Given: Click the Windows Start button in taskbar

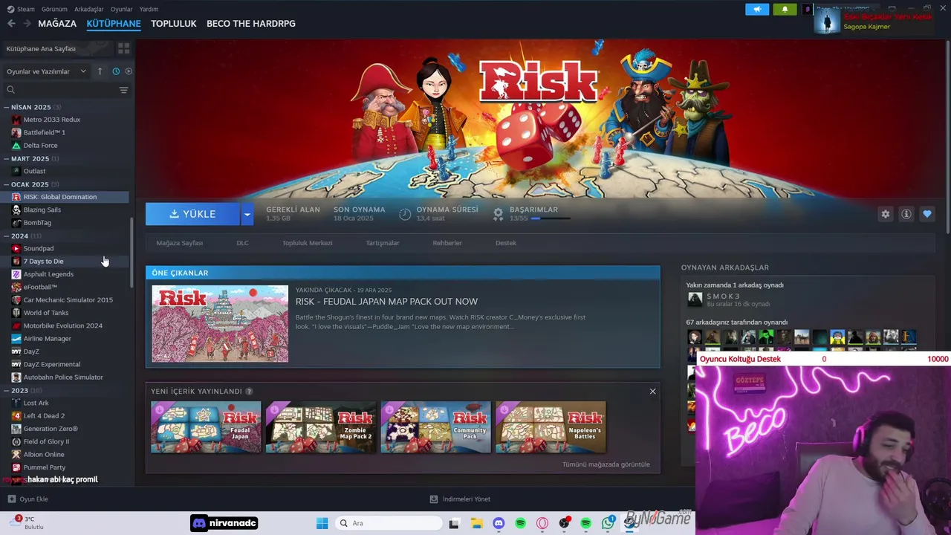Looking at the screenshot, I should (322, 523).
